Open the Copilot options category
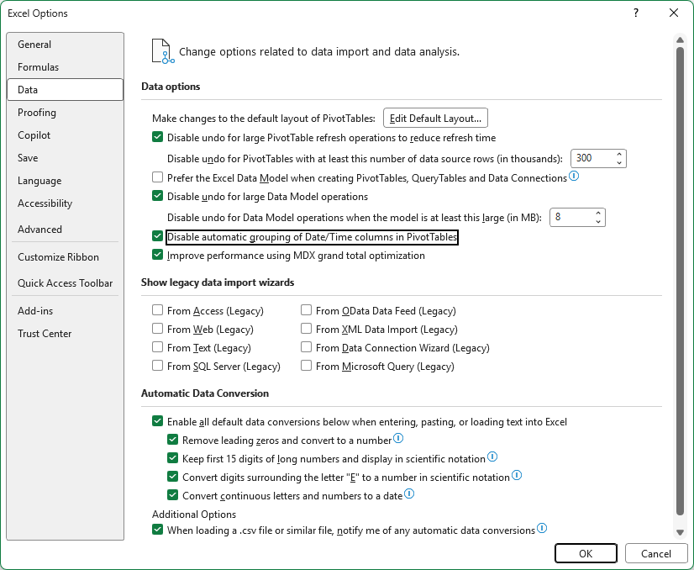The width and height of the screenshot is (694, 570). coord(65,135)
